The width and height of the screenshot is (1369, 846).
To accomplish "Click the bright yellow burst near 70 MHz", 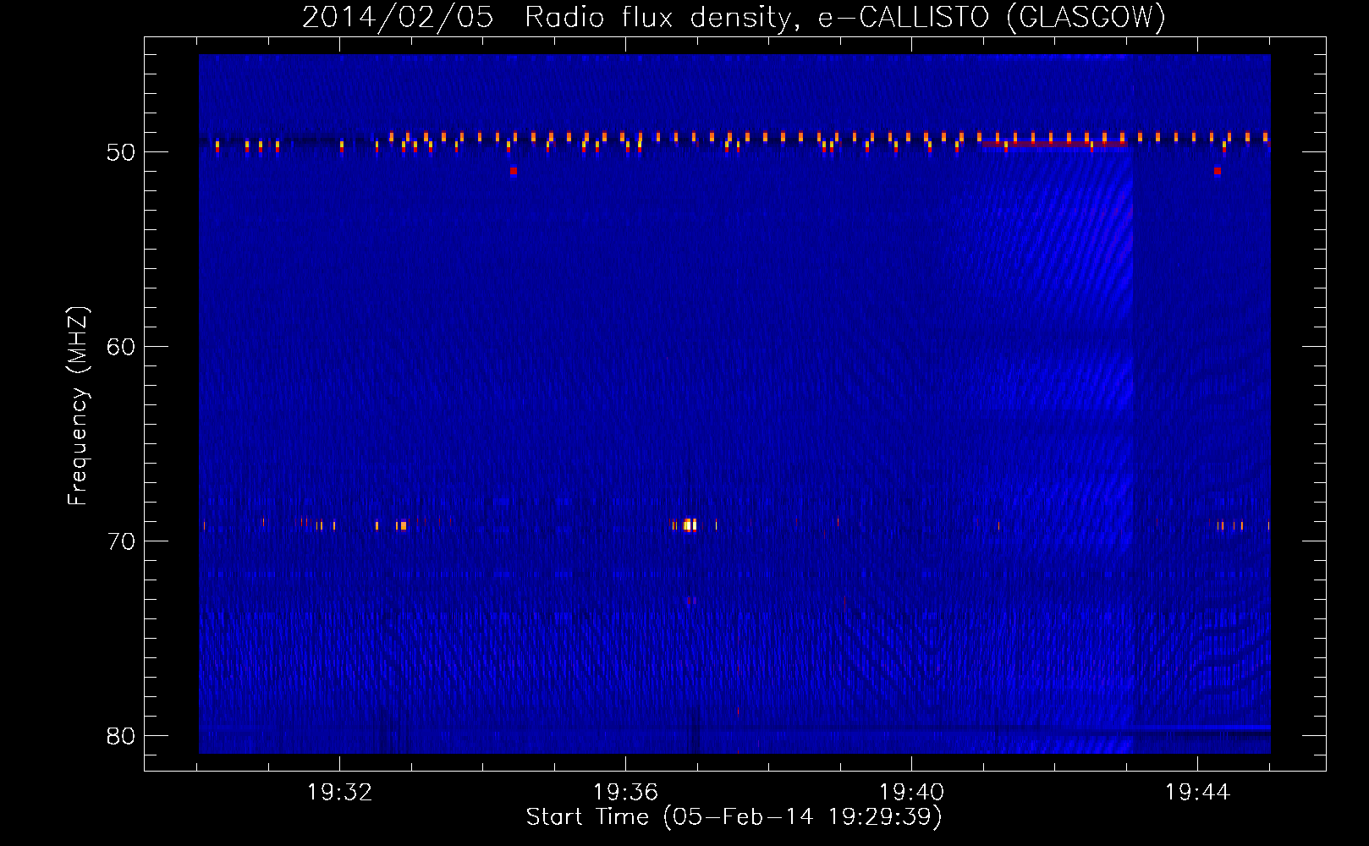I will pyautogui.click(x=690, y=525).
